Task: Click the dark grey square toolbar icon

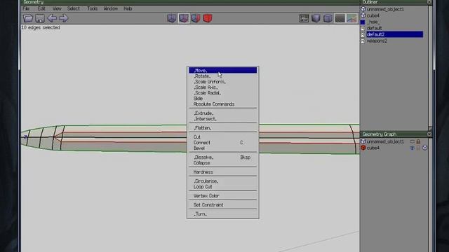Action: (340, 18)
